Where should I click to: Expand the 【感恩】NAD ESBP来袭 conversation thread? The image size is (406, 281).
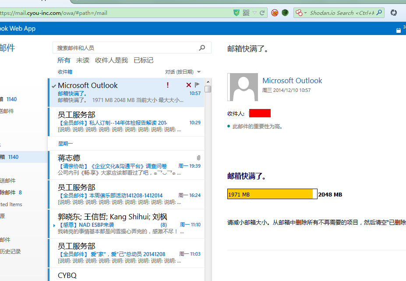pyautogui.click(x=54, y=225)
